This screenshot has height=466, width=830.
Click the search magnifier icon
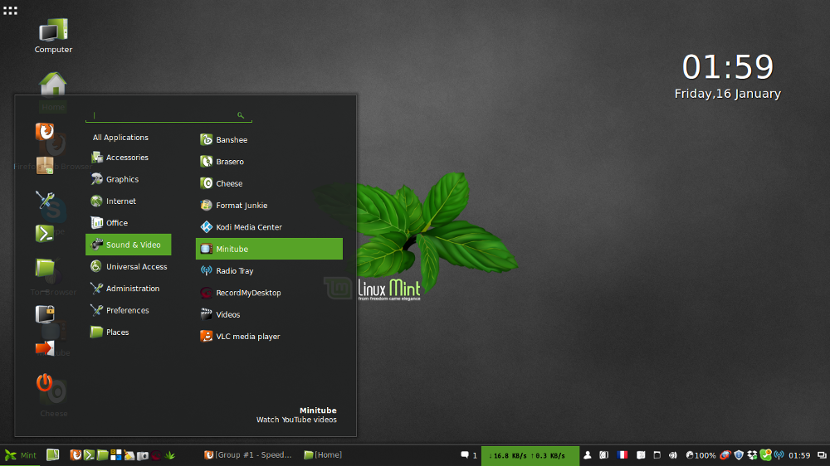(241, 114)
